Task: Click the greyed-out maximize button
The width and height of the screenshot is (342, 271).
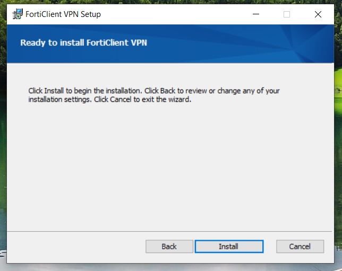Action: point(287,14)
